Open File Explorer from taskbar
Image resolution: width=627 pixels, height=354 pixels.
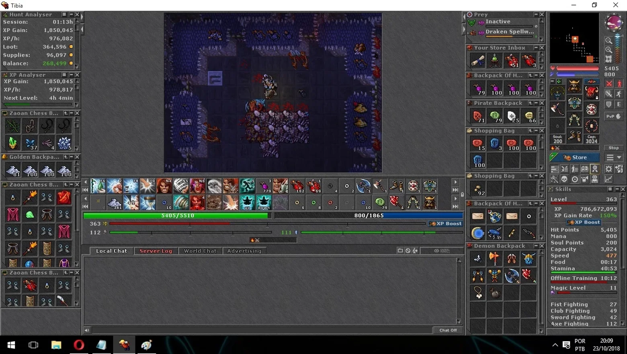56,345
